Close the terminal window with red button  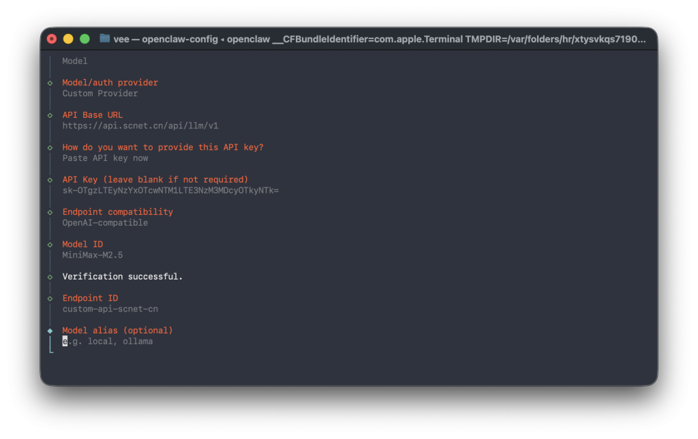coord(52,39)
